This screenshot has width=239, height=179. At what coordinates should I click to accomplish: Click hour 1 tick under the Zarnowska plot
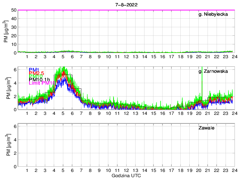(x=27, y=113)
